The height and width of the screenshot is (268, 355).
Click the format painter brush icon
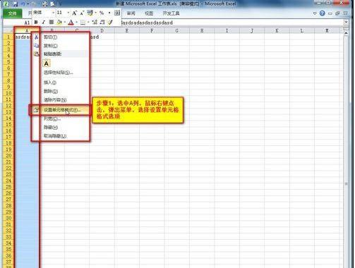pos(110,22)
